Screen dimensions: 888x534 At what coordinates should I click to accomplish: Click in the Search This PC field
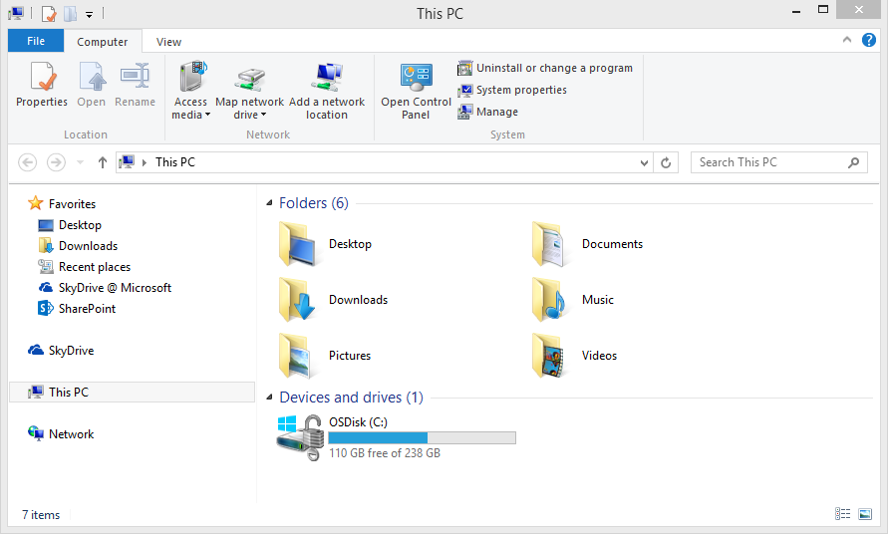click(767, 162)
